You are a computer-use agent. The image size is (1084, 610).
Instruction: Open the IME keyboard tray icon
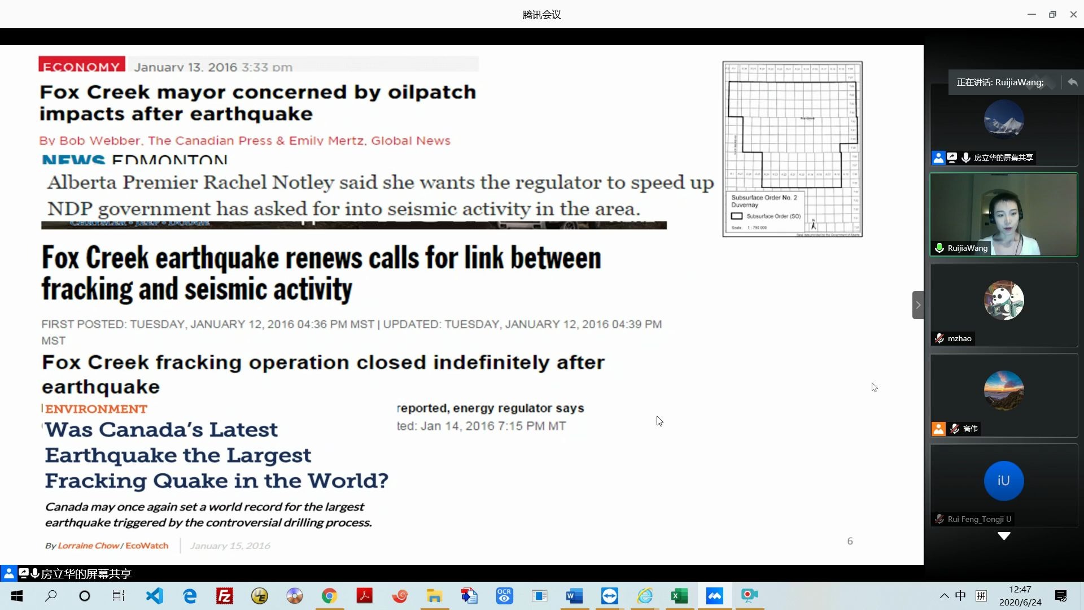tap(981, 595)
